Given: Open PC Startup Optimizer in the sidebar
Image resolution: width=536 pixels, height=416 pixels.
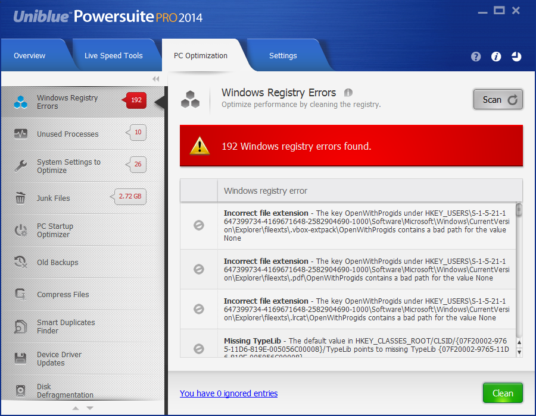Looking at the screenshot, I should (x=83, y=230).
